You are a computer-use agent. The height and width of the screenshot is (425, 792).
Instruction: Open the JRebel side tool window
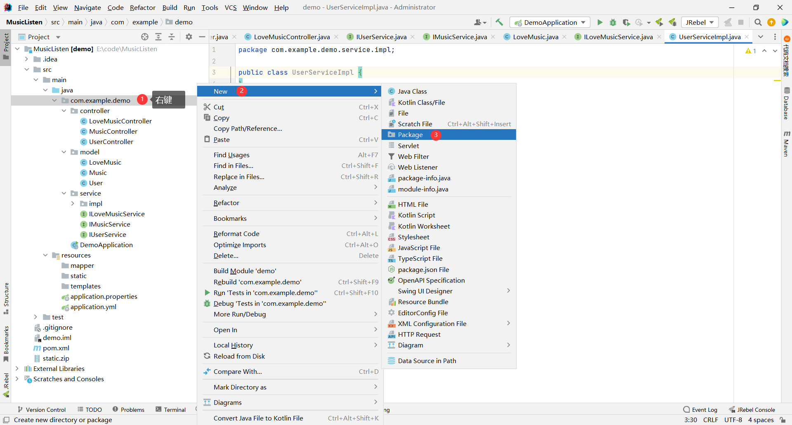tap(6, 385)
